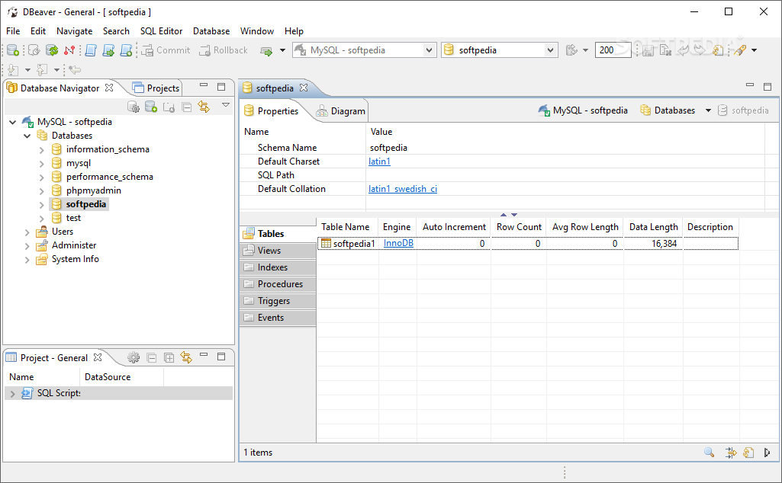The height and width of the screenshot is (483, 782).
Task: Toggle Link with Editor arrows in Database Navigator
Action: coord(204,107)
